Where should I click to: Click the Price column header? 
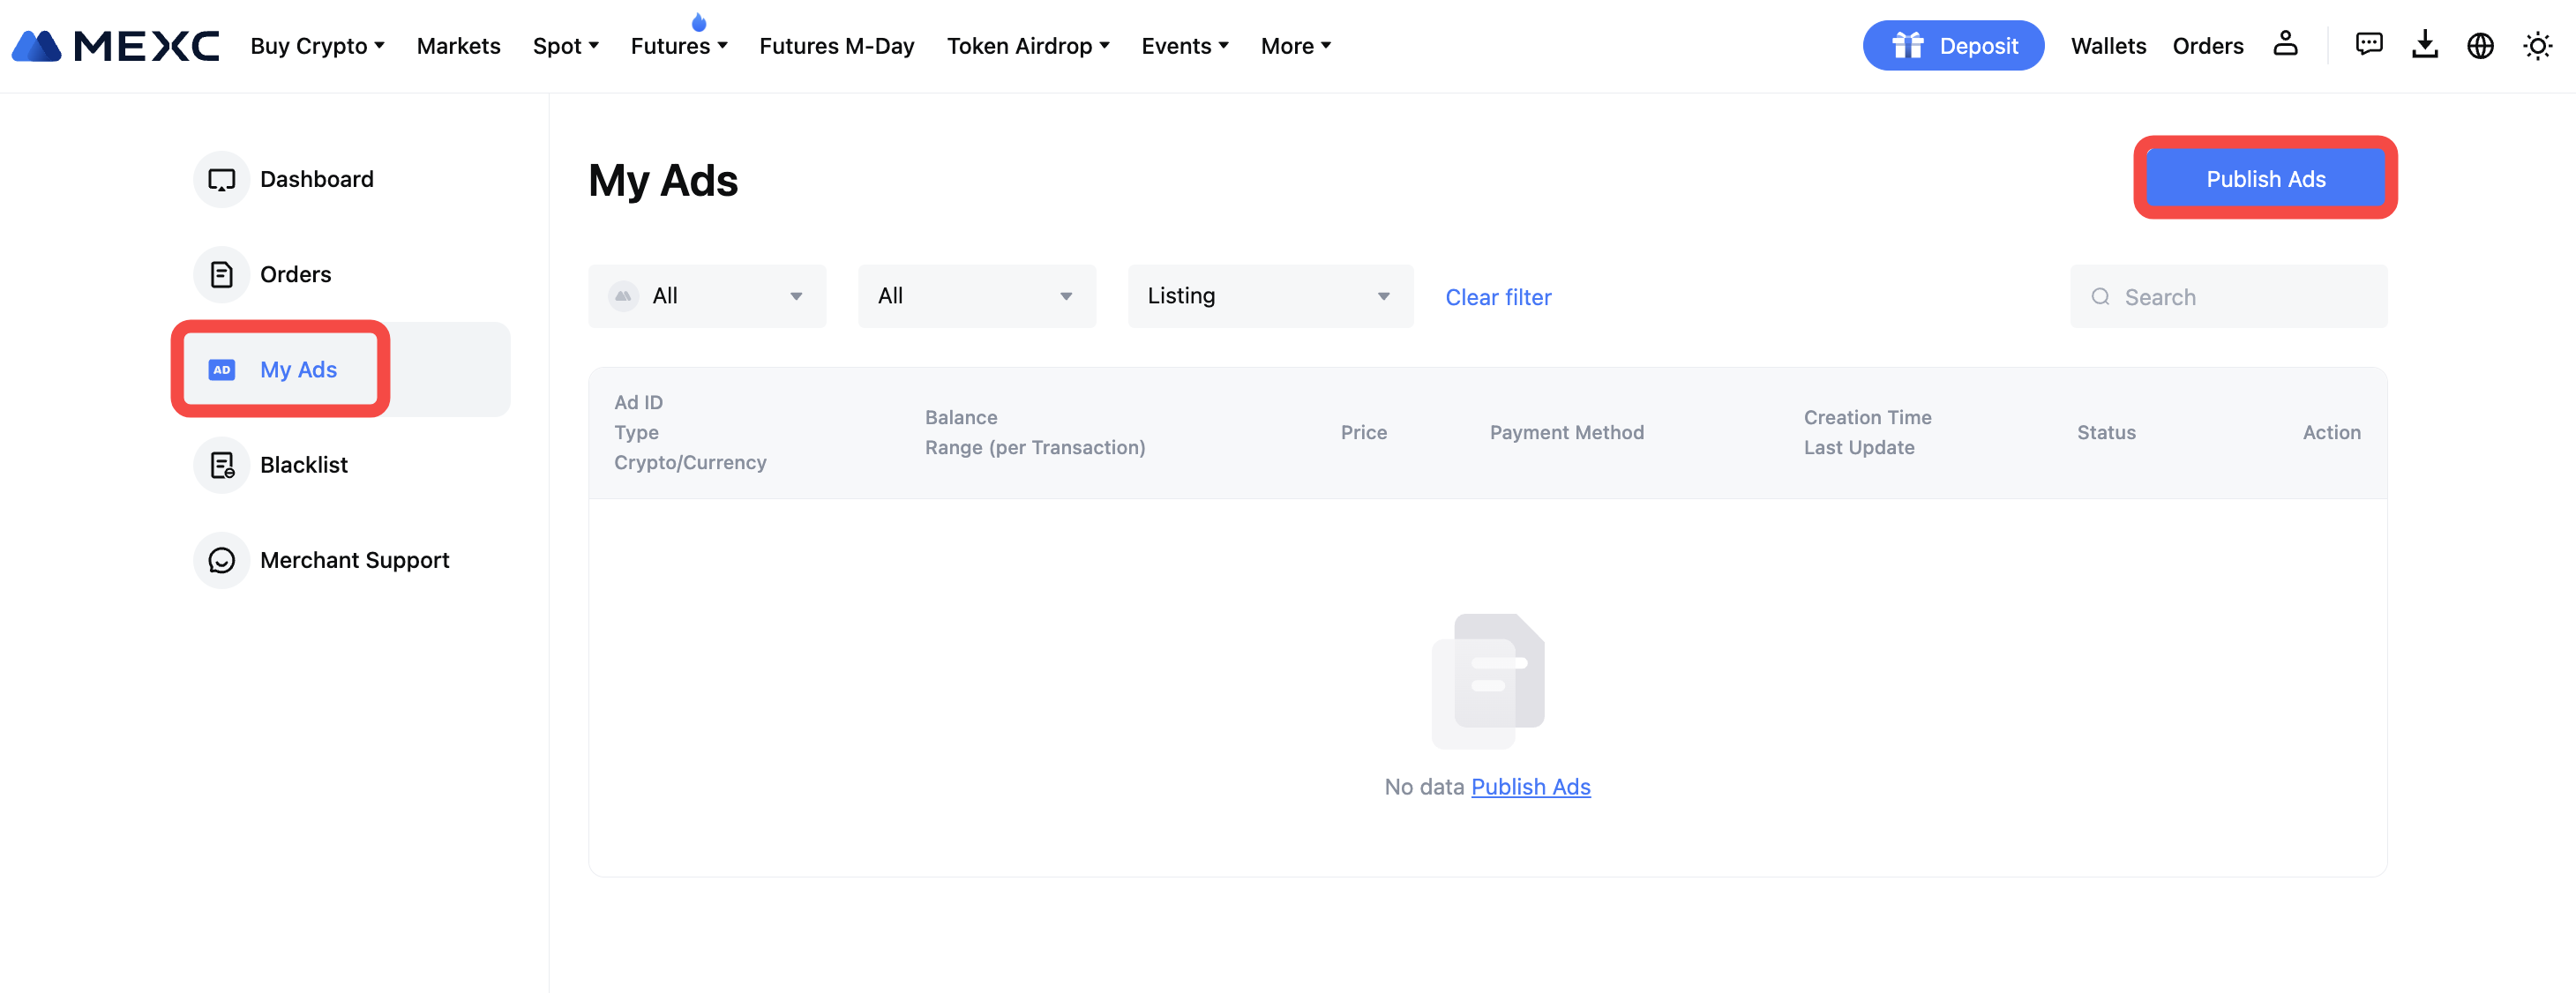1363,433
